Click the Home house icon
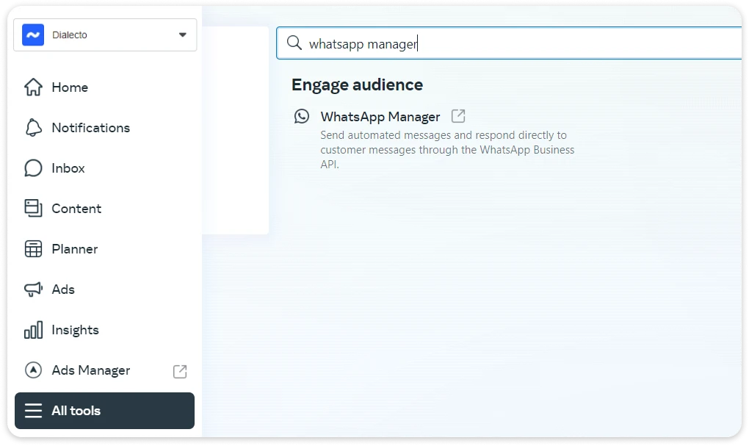Image resolution: width=749 pixels, height=446 pixels. click(33, 87)
